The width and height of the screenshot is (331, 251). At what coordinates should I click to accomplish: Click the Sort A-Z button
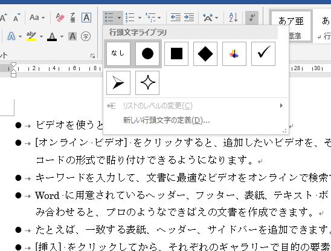(x=234, y=18)
